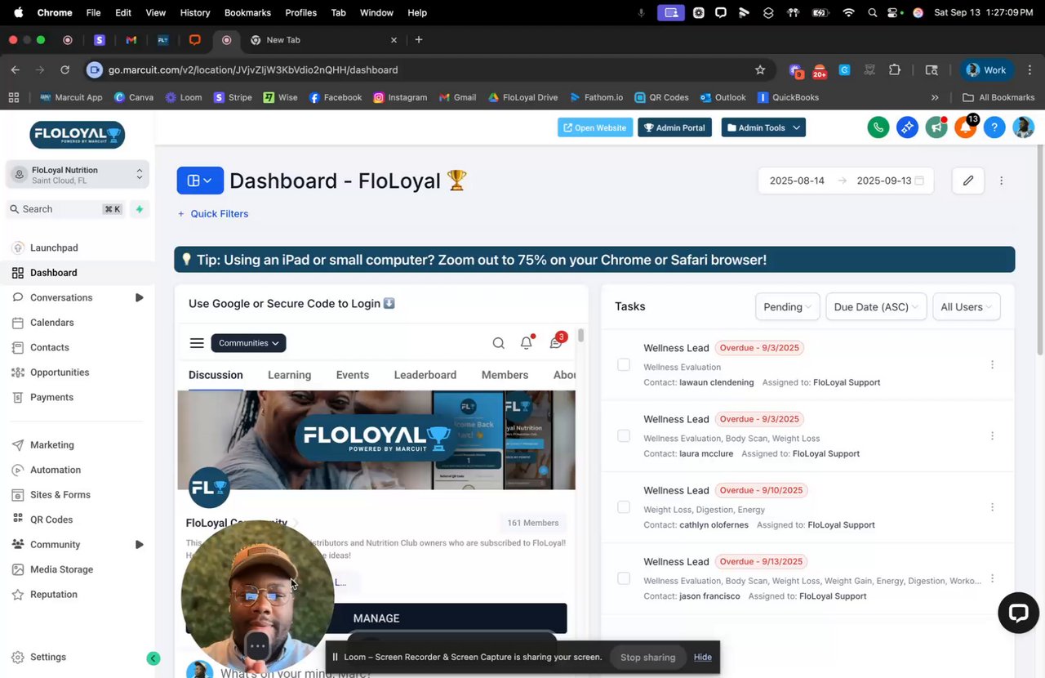Open the Chrome extensions puzzle icon

point(895,70)
